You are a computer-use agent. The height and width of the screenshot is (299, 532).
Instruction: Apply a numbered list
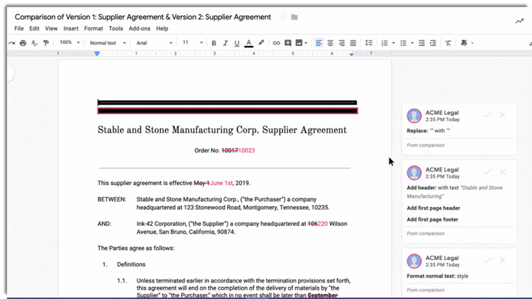tap(384, 43)
